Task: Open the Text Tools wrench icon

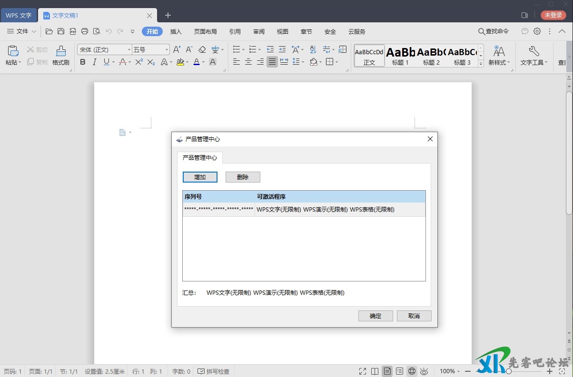Action: tap(533, 51)
